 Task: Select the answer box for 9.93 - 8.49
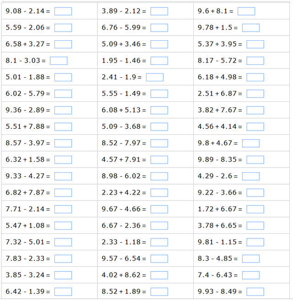tap(255, 292)
